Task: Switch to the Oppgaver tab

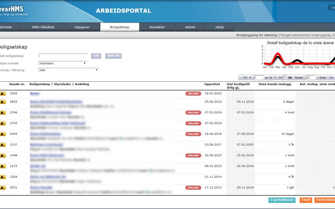Action: pyautogui.click(x=82, y=27)
